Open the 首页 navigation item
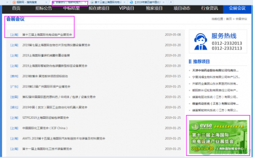The image size is (253, 158). pyautogui.click(x=16, y=8)
